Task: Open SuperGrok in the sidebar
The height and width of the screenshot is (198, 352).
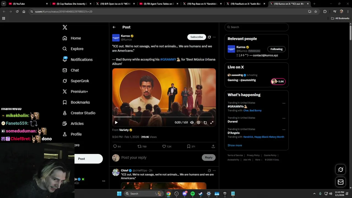Action: point(76,81)
